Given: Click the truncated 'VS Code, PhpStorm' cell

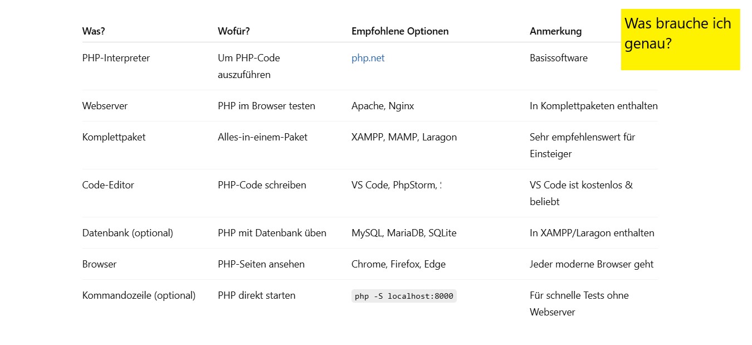Looking at the screenshot, I should [x=396, y=185].
